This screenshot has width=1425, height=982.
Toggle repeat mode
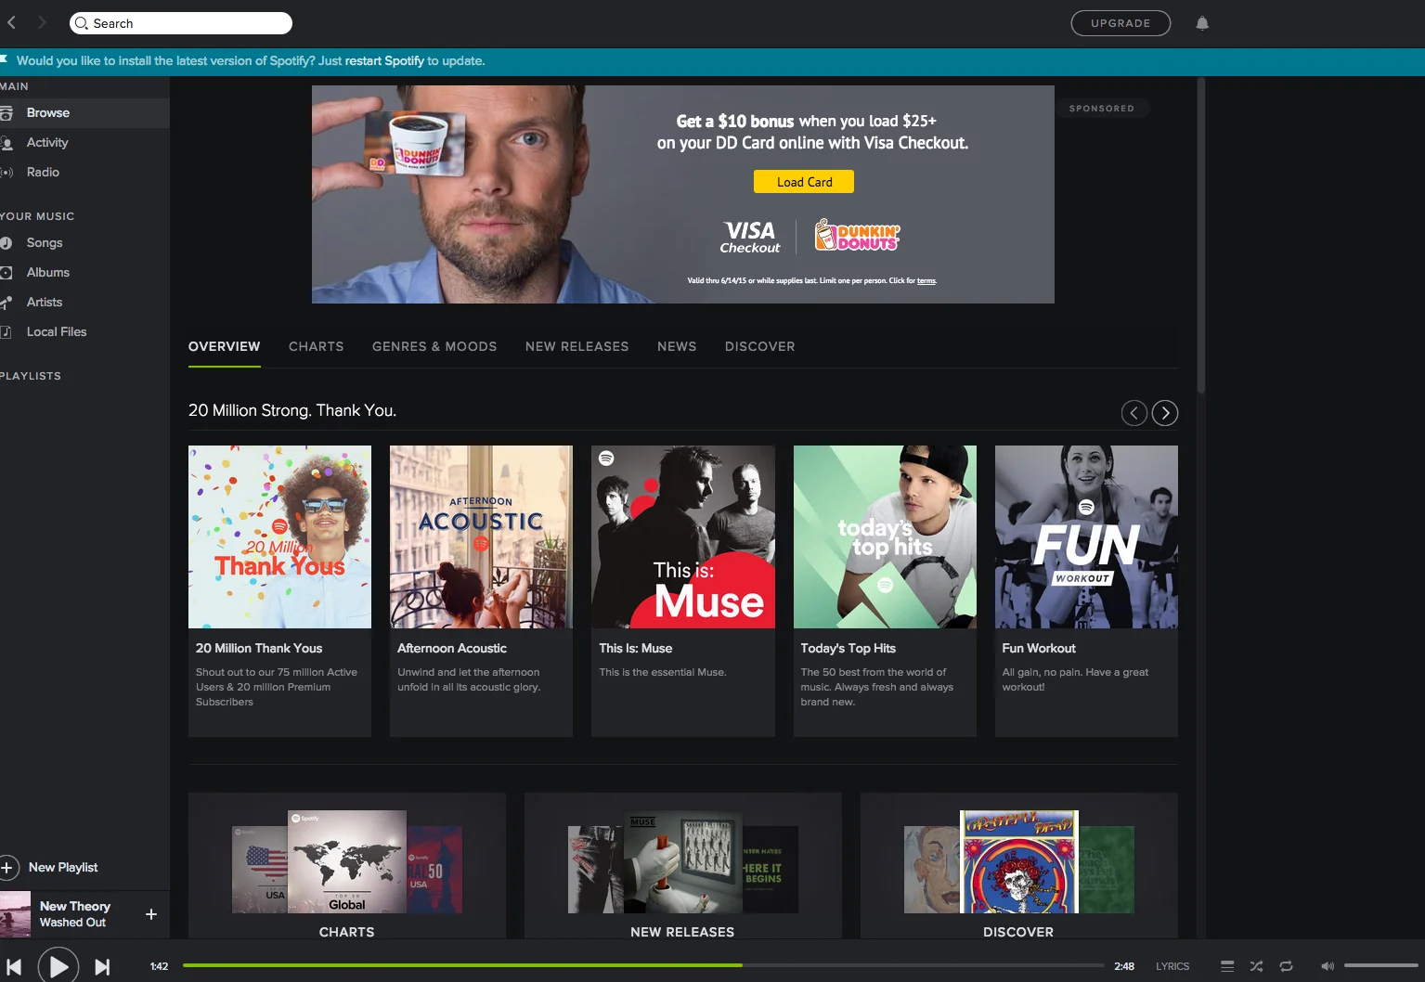click(1286, 966)
